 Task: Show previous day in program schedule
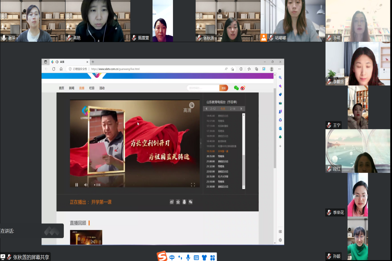pyautogui.click(x=206, y=109)
